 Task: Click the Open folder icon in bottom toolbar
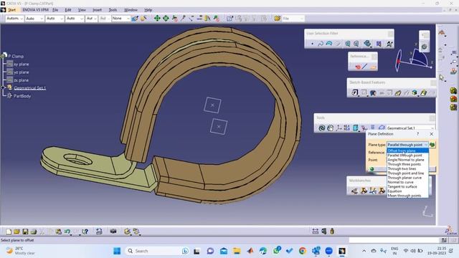[x=16, y=231]
